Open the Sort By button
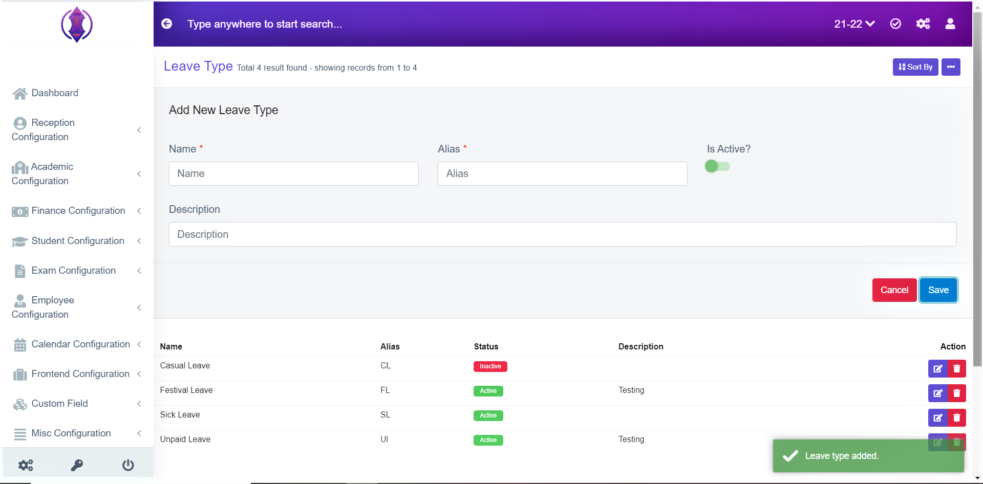The height and width of the screenshot is (484, 983). pos(915,67)
